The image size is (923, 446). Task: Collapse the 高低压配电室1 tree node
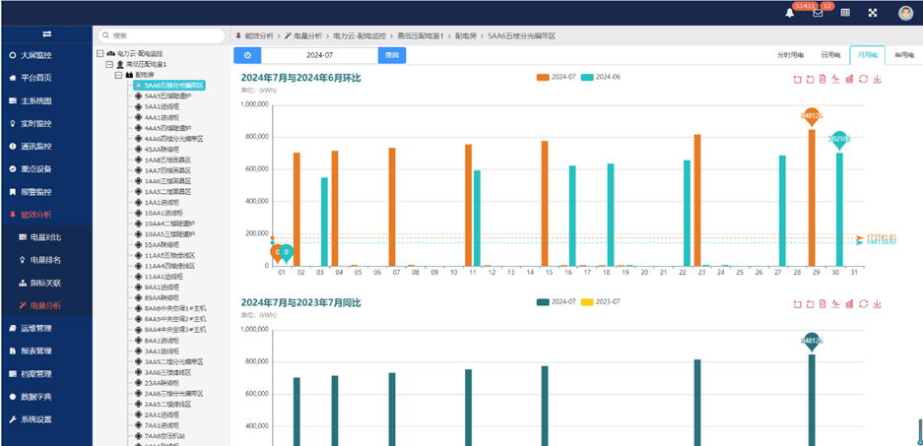point(109,64)
